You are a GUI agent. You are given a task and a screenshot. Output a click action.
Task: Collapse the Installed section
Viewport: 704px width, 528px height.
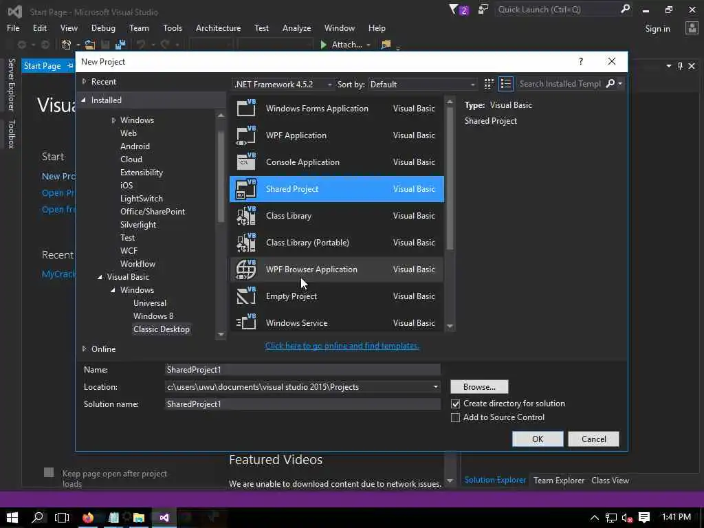click(84, 100)
